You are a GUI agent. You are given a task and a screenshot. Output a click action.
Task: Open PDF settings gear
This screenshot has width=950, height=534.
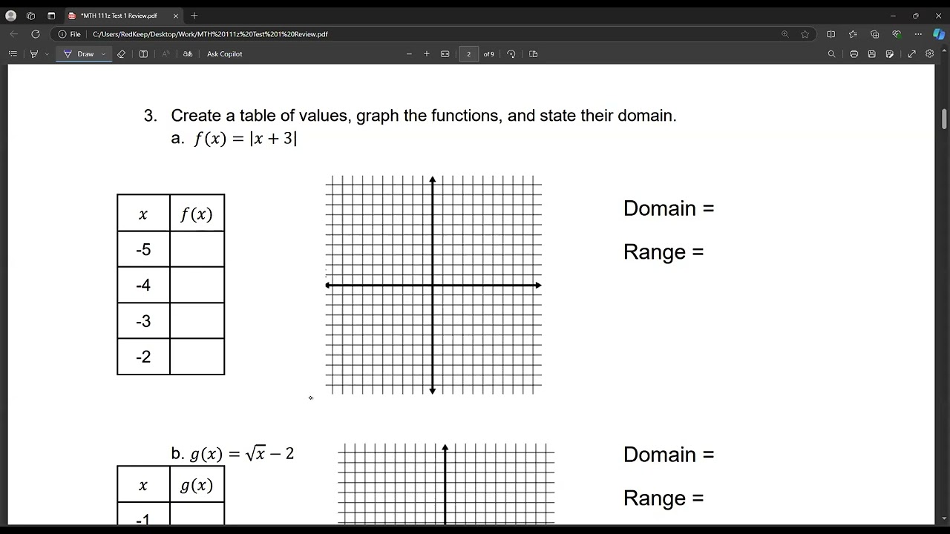pos(929,54)
